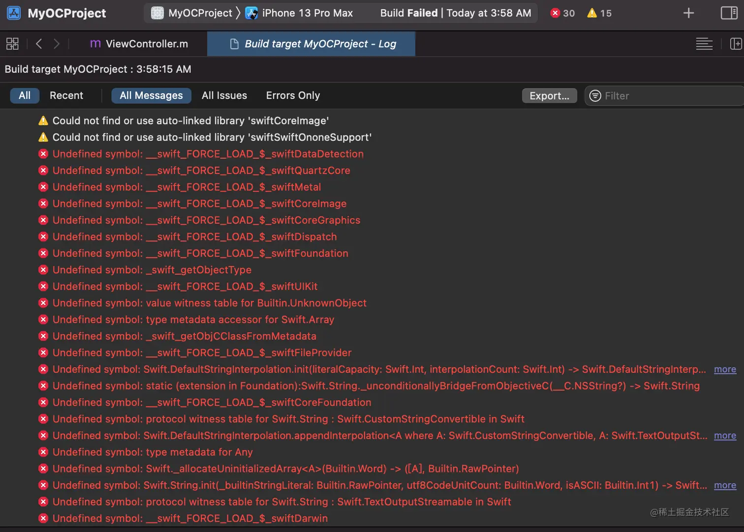Select the _swift_getObjectType error line

click(x=152, y=270)
